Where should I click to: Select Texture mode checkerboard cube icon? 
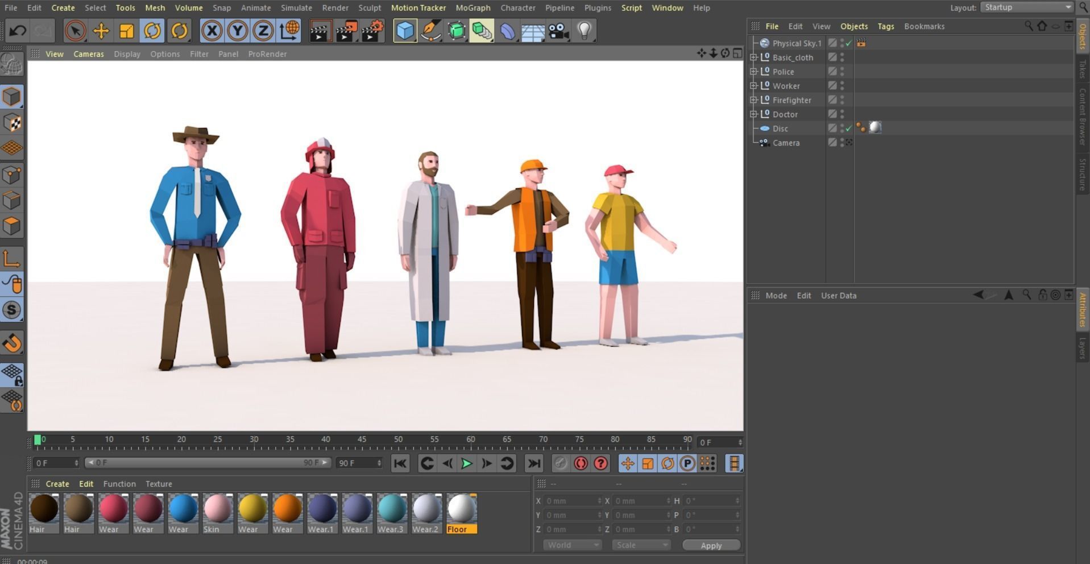tap(12, 123)
